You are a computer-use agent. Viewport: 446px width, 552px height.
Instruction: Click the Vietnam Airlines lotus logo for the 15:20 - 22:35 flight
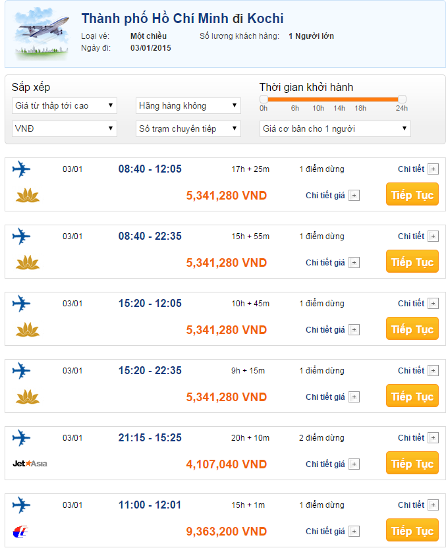point(28,397)
